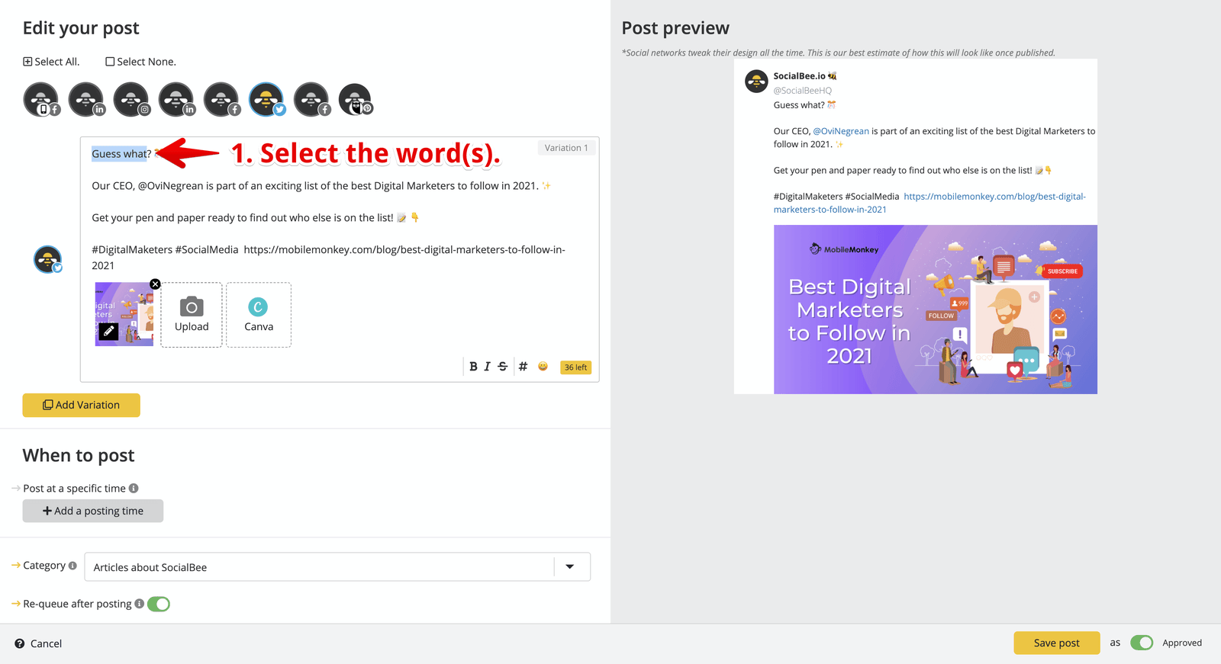Apply strikethrough formatting
The image size is (1221, 664).
502,366
